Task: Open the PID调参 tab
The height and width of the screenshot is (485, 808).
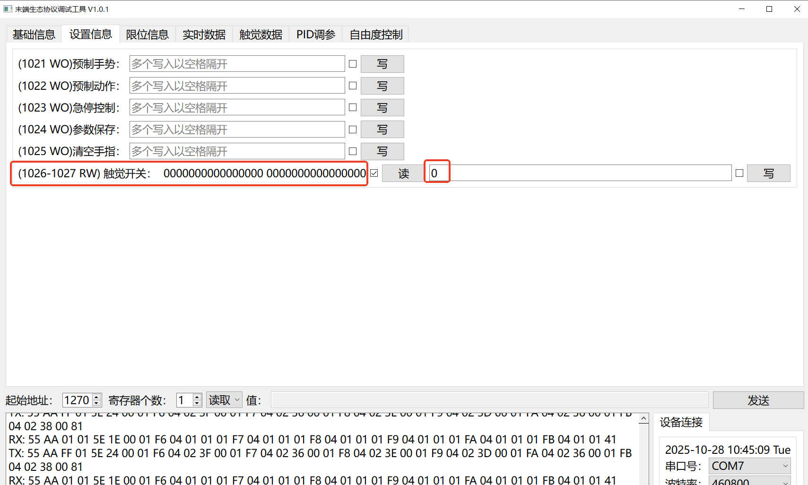Action: tap(315, 35)
